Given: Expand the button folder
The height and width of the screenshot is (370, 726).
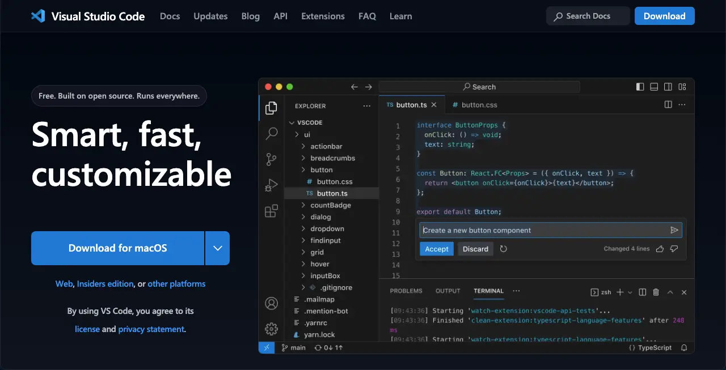Looking at the screenshot, I should click(303, 170).
